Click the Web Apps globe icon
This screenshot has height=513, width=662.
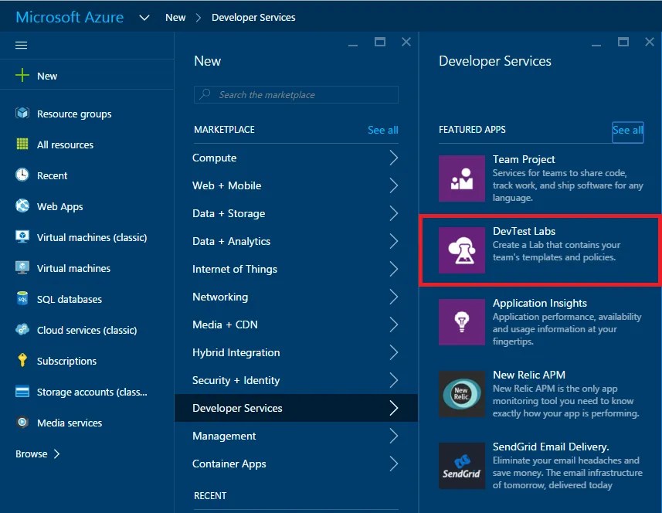(22, 206)
